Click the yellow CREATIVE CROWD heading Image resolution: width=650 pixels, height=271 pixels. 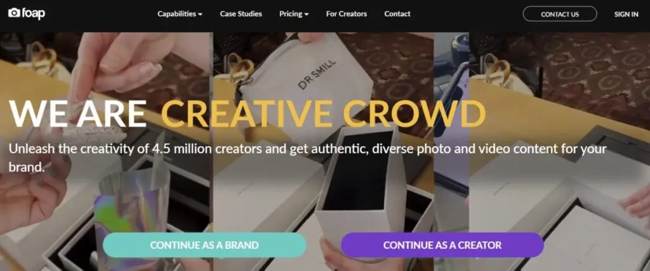(323, 113)
